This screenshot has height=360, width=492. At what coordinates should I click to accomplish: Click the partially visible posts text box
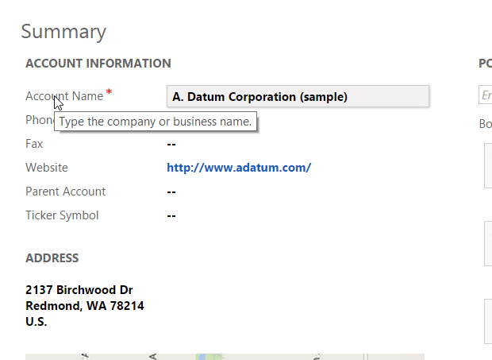[485, 96]
